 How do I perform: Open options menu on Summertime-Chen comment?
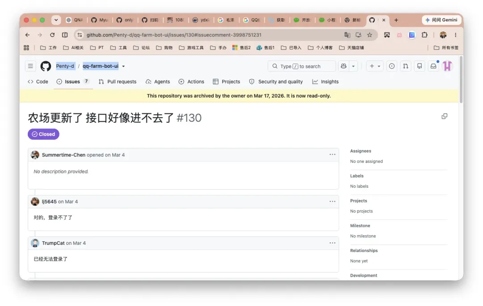[332, 154]
